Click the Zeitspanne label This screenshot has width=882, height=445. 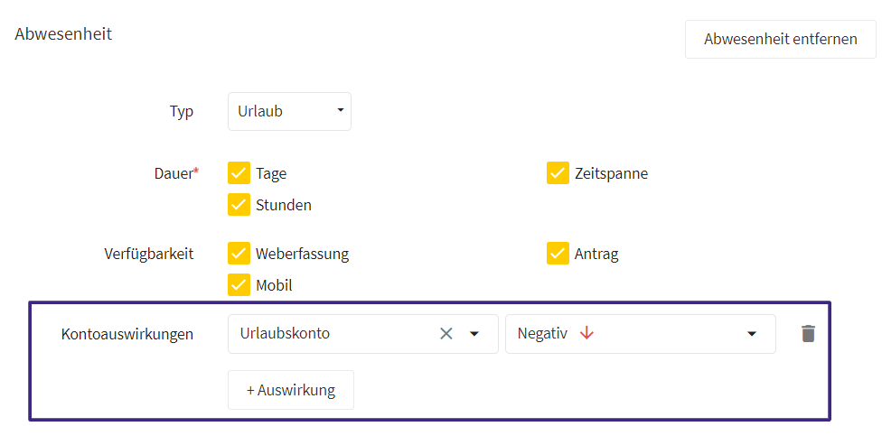tap(611, 173)
